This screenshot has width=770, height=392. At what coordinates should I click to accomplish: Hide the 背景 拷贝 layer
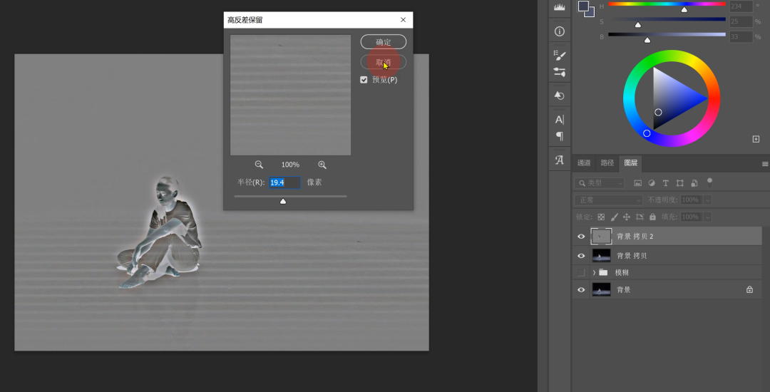(581, 256)
